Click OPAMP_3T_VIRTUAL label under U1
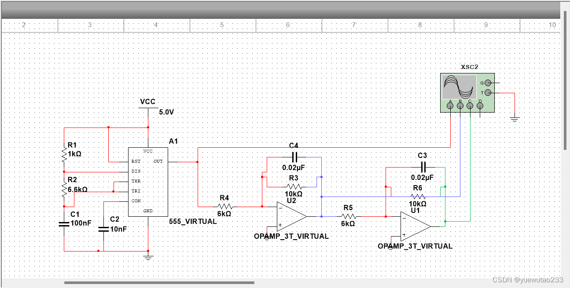 click(415, 246)
